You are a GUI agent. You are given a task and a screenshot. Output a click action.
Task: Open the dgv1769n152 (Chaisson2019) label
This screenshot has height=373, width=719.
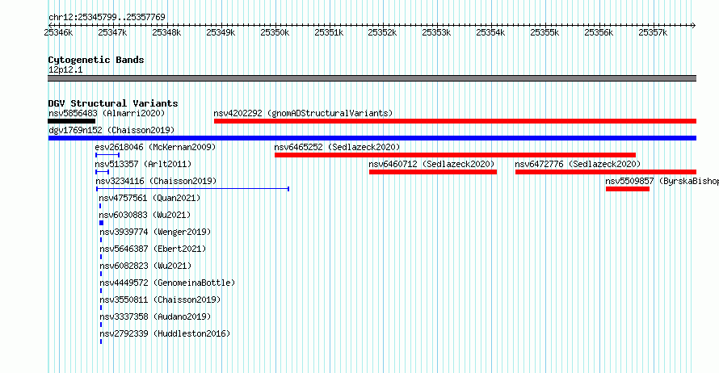pyautogui.click(x=111, y=130)
